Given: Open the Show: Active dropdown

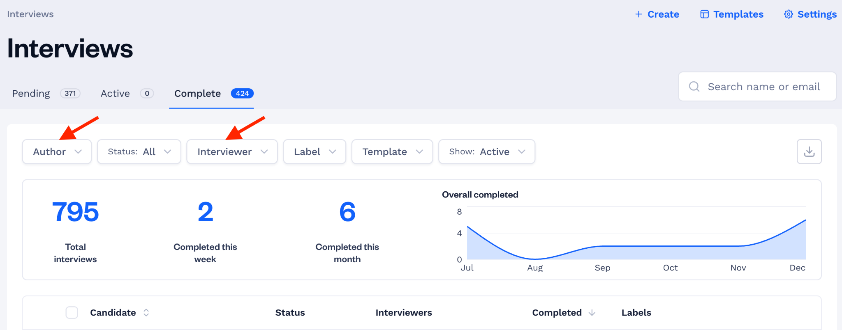Looking at the screenshot, I should pos(487,152).
